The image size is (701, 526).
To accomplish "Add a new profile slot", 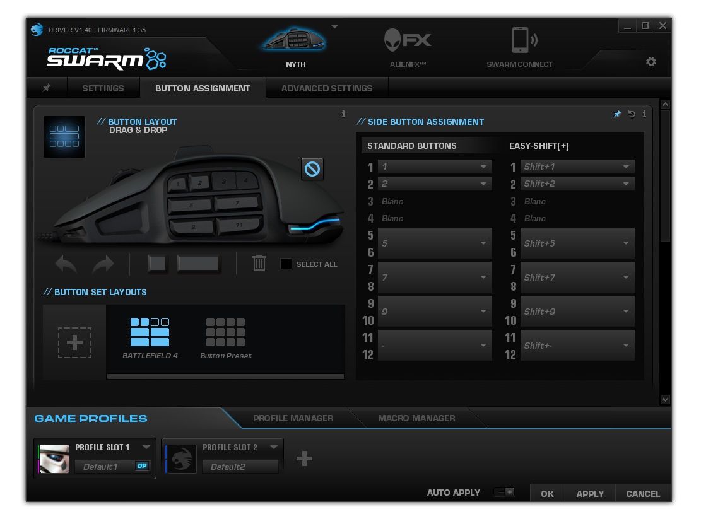I will (x=305, y=459).
